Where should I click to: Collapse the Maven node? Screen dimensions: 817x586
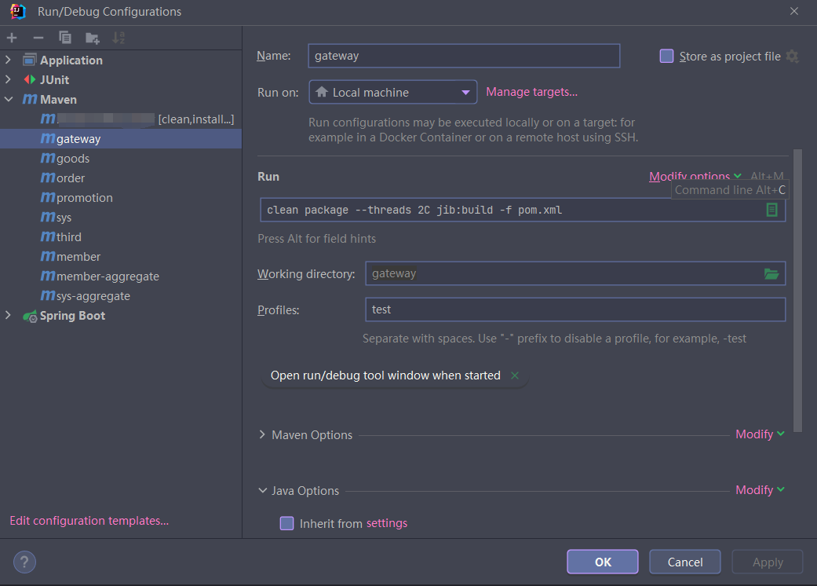9,99
